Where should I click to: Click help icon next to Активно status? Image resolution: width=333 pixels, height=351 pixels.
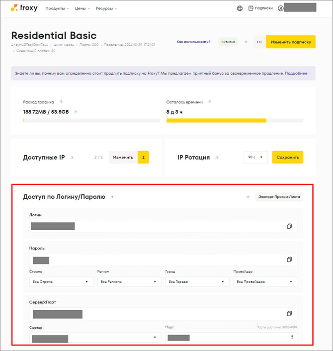(246, 42)
